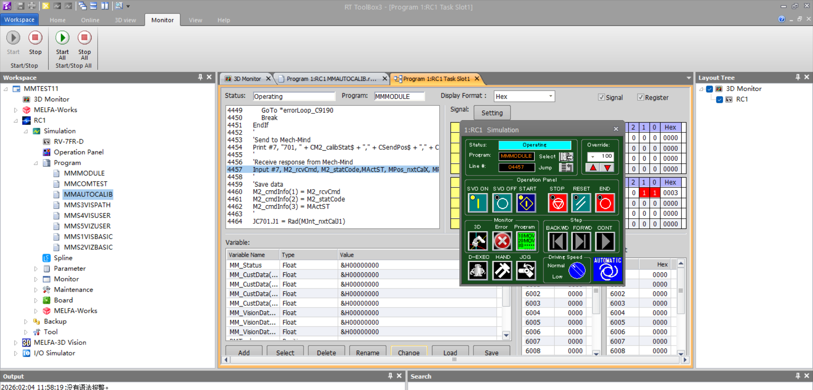The image size is (813, 390).
Task: Expand the Backup tree node
Action: pos(26,321)
